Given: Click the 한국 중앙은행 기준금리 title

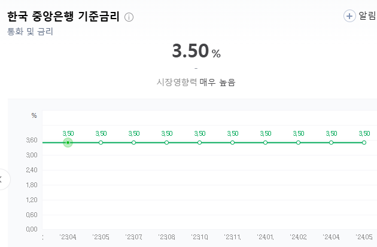Looking at the screenshot, I should tap(63, 16).
